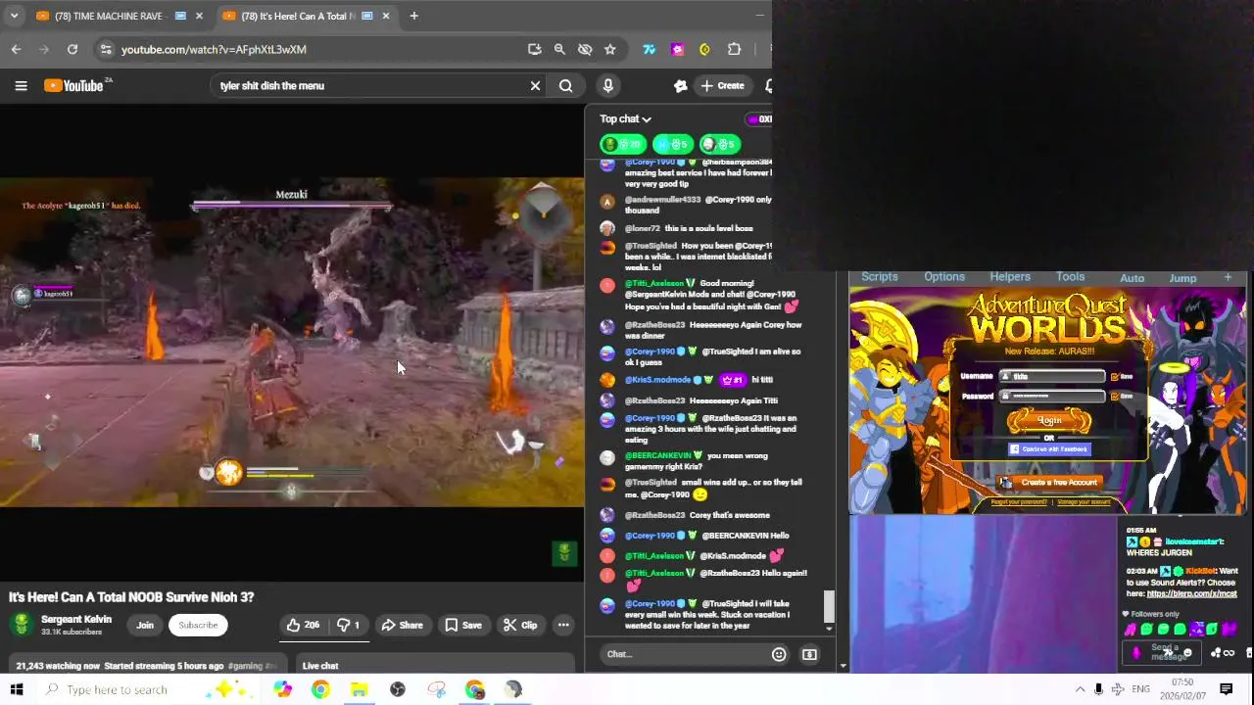Click the live chat scrollbar thumb

(829, 606)
